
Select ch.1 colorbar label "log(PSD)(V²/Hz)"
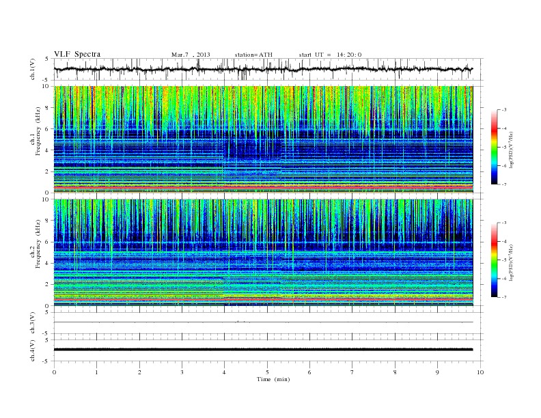click(x=511, y=150)
